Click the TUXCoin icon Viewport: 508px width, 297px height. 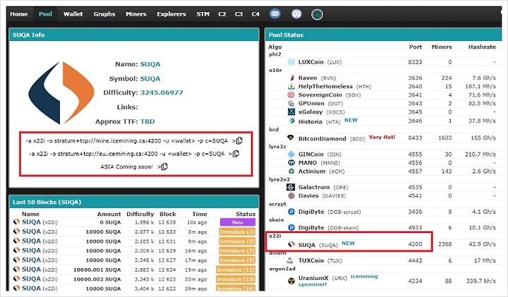(290, 260)
